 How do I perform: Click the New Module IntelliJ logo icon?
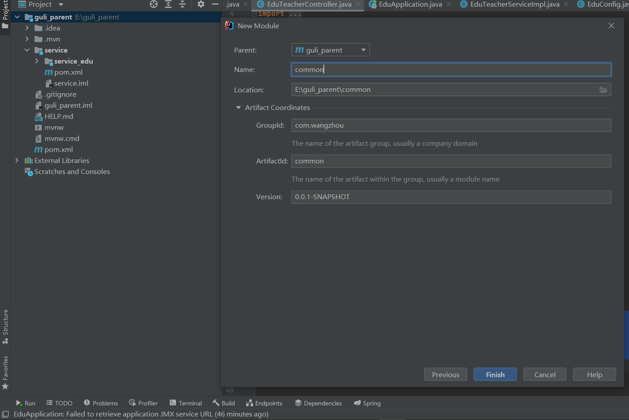click(229, 26)
